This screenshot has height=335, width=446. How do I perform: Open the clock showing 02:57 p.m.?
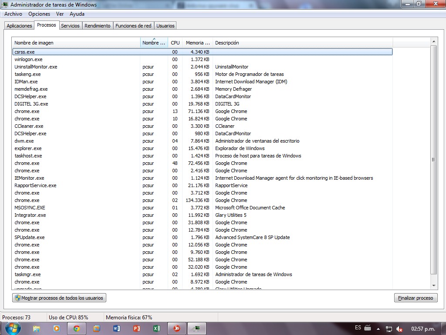[423, 329]
